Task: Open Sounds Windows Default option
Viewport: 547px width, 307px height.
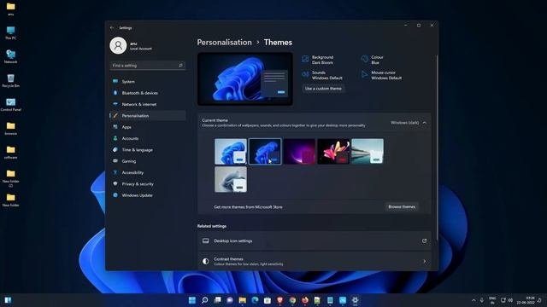Action: click(322, 75)
